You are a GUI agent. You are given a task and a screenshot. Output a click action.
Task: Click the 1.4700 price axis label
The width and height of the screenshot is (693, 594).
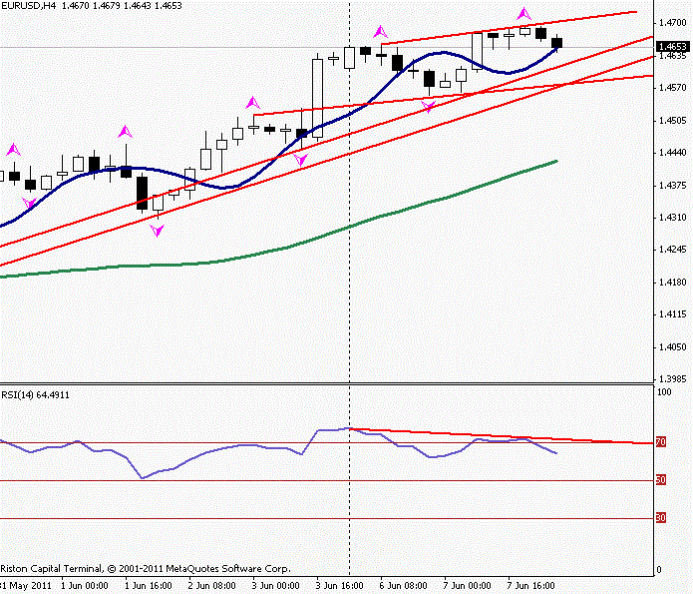[x=673, y=23]
